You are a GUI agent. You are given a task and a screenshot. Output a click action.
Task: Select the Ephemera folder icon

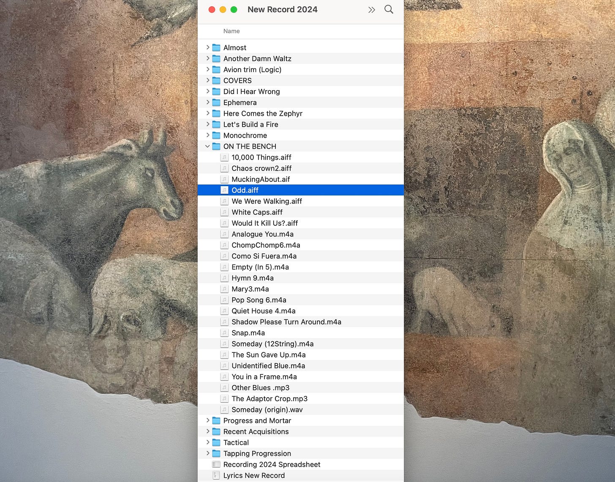(216, 103)
